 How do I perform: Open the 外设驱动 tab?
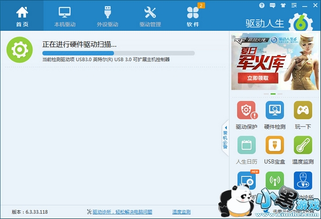pyautogui.click(x=108, y=15)
